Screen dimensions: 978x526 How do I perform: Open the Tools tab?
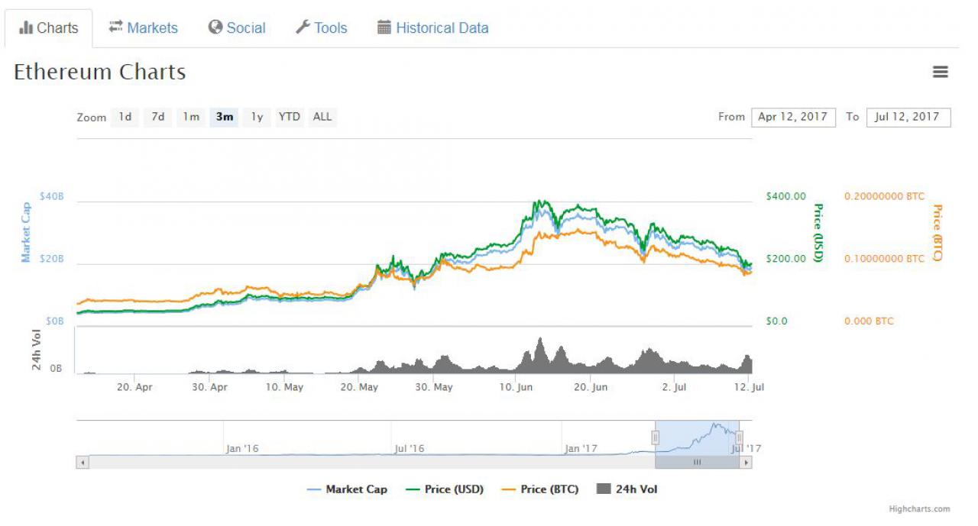click(x=322, y=28)
